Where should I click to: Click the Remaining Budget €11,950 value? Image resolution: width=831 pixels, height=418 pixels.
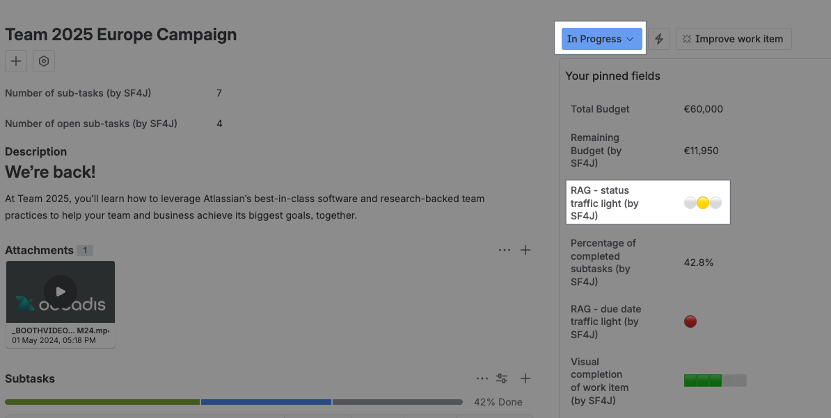point(702,151)
